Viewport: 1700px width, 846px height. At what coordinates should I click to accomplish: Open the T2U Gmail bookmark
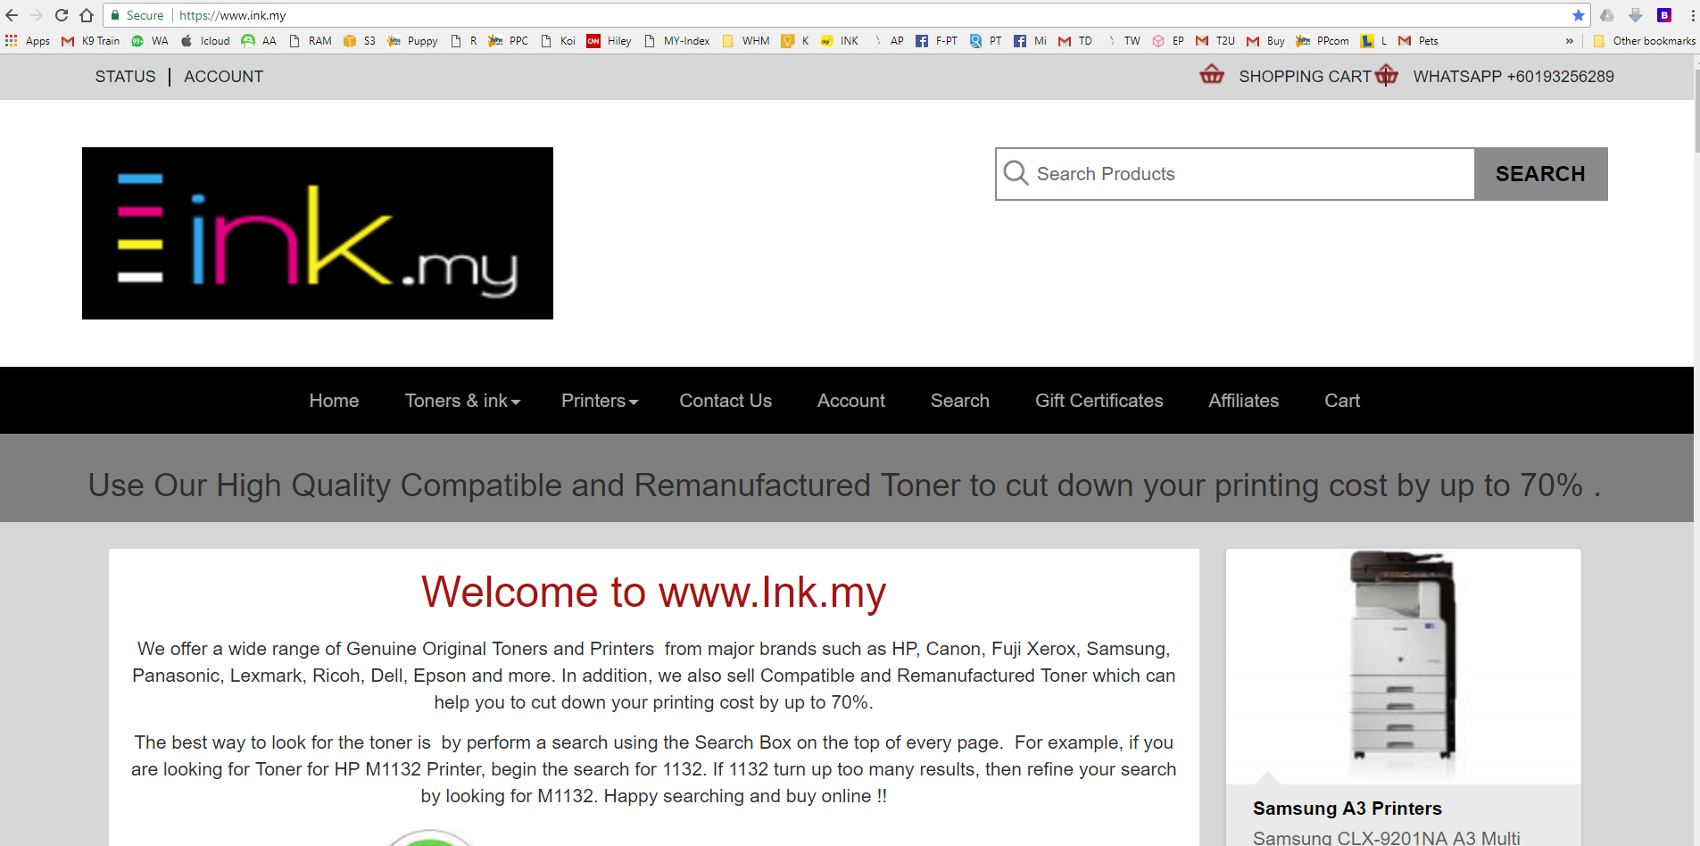1215,41
